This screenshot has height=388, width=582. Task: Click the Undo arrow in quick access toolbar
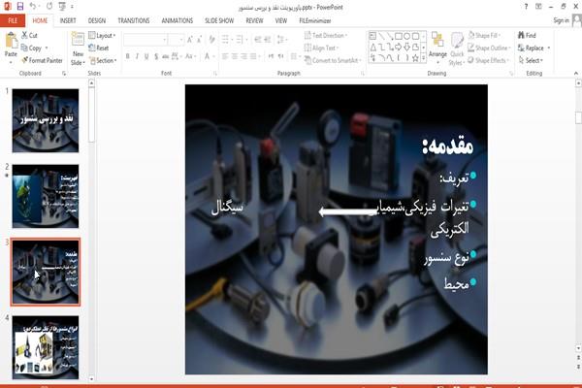33,7
